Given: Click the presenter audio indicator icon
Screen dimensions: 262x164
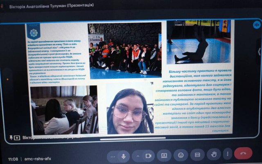Looking at the screenshot, I should pyautogui.click(x=257, y=24).
